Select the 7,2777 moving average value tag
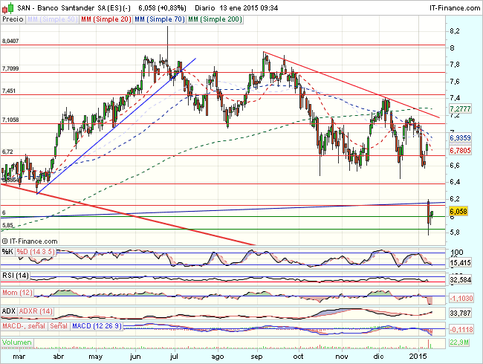 coord(460,109)
